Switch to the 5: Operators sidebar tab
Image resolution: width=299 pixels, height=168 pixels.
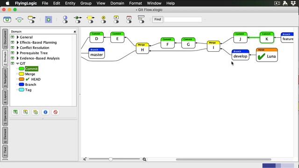pos(5,116)
